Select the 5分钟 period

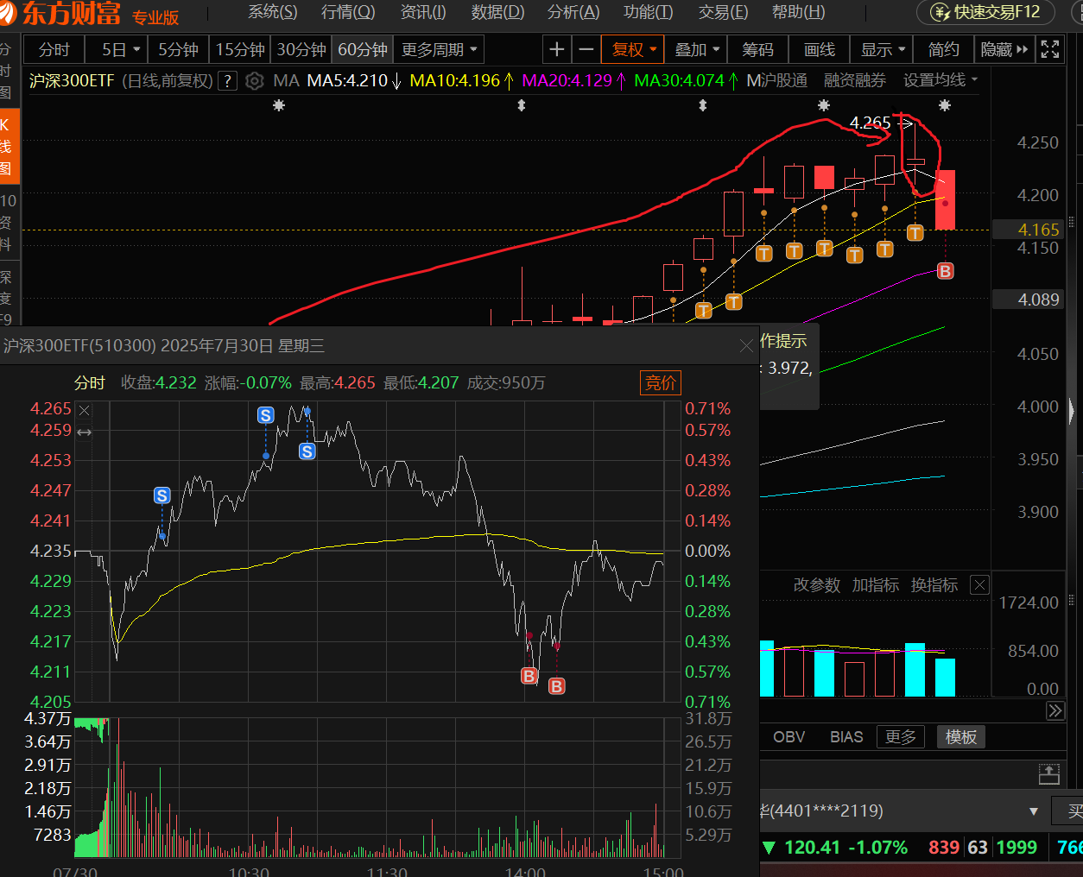point(178,49)
